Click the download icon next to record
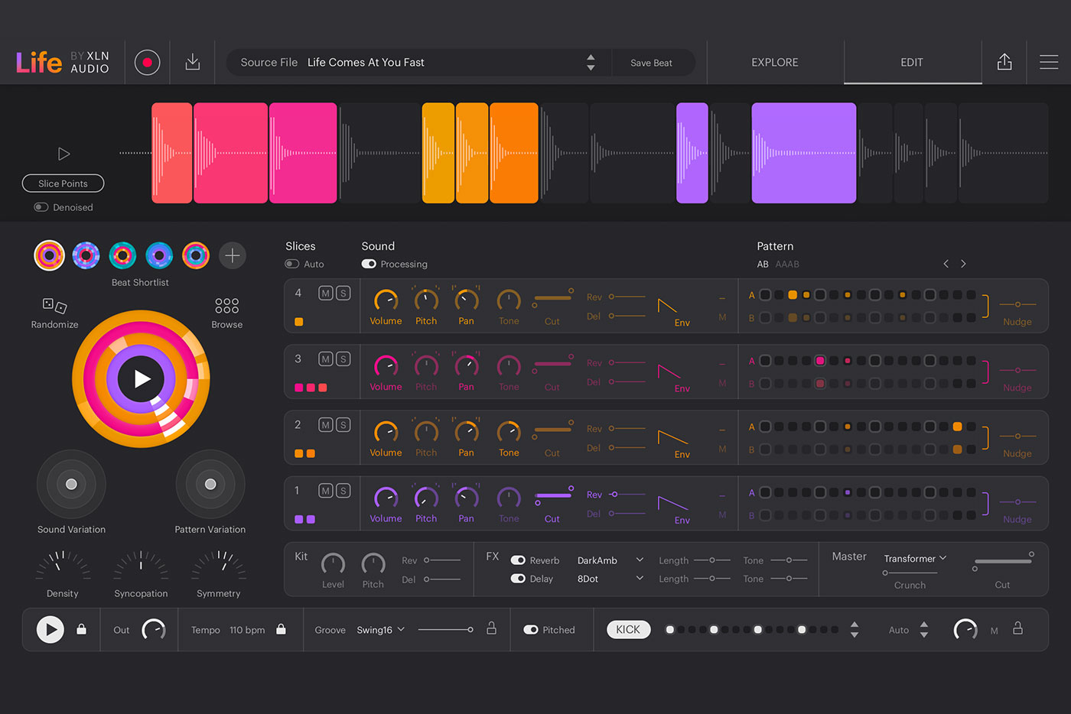The image size is (1071, 714). (192, 62)
